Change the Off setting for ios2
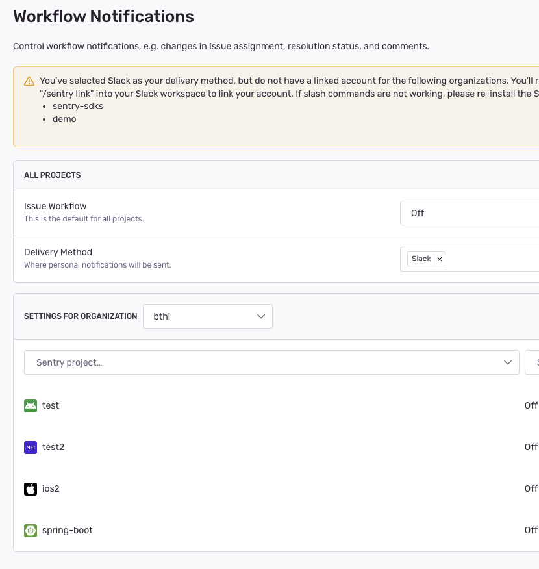Screen dimensions: 539x569 [531, 488]
